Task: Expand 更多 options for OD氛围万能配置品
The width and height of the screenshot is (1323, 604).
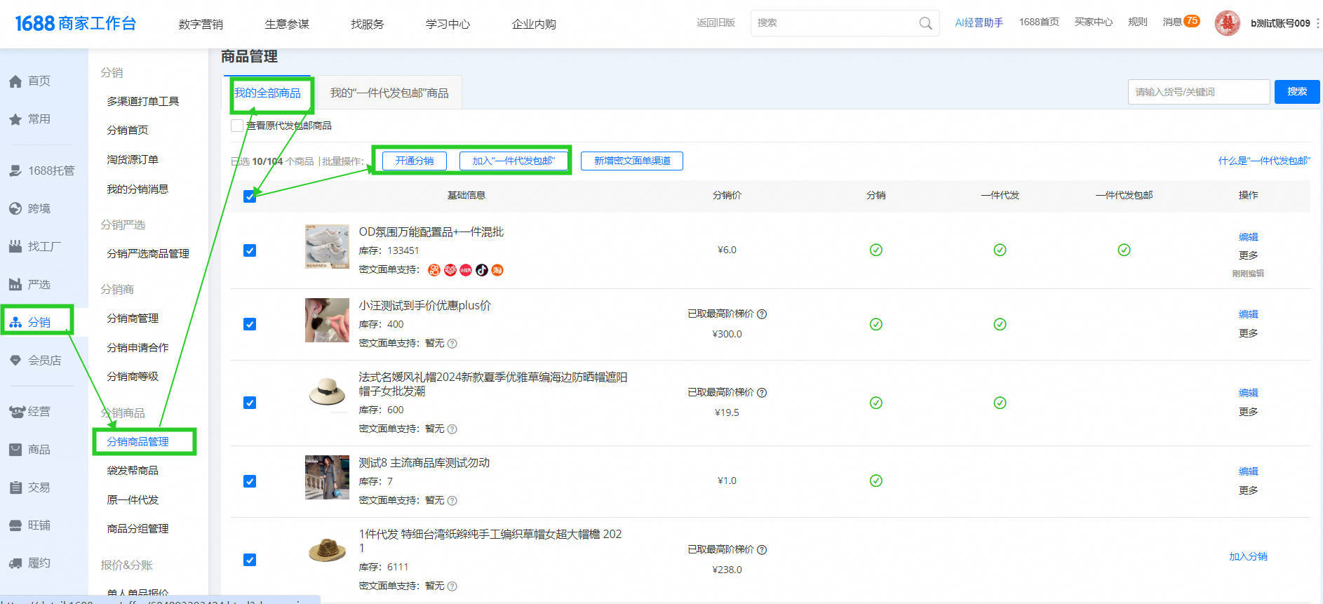Action: coord(1248,255)
